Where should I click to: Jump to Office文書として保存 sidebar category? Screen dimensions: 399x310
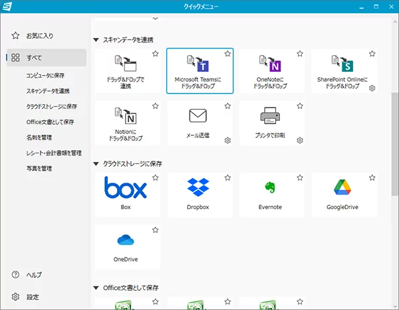50,122
